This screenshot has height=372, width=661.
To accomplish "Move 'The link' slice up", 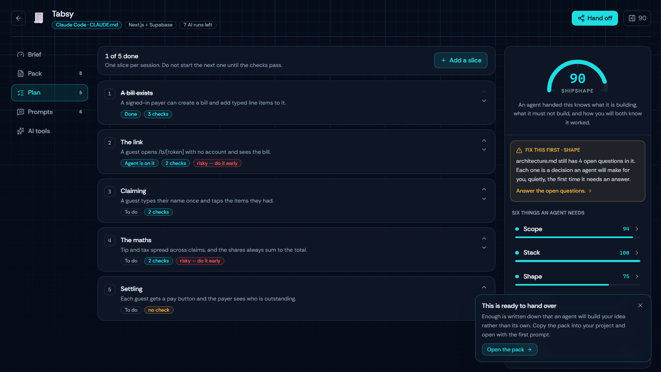I will pyautogui.click(x=484, y=141).
